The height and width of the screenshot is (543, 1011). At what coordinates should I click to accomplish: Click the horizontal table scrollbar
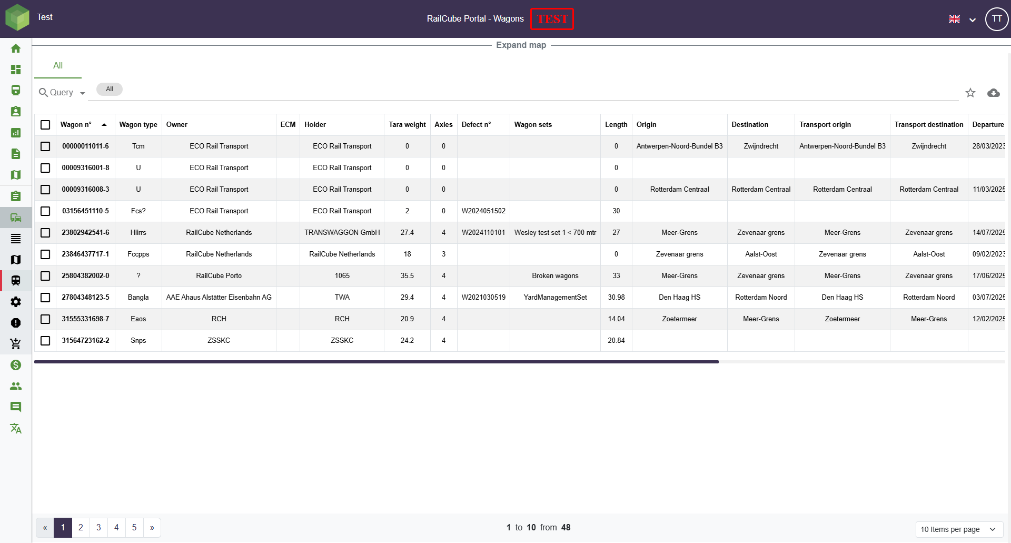tap(376, 362)
